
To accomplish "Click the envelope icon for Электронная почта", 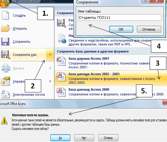I will (6, 94).
